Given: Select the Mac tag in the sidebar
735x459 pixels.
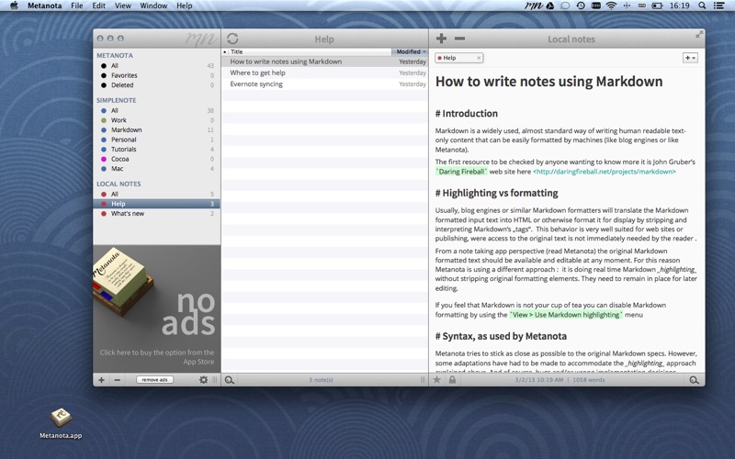Looking at the screenshot, I should coord(156,169).
